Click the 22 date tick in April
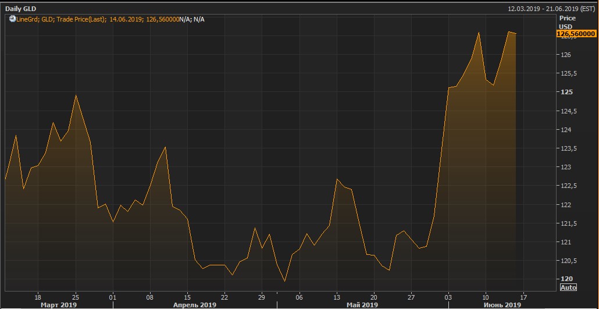 (225, 297)
